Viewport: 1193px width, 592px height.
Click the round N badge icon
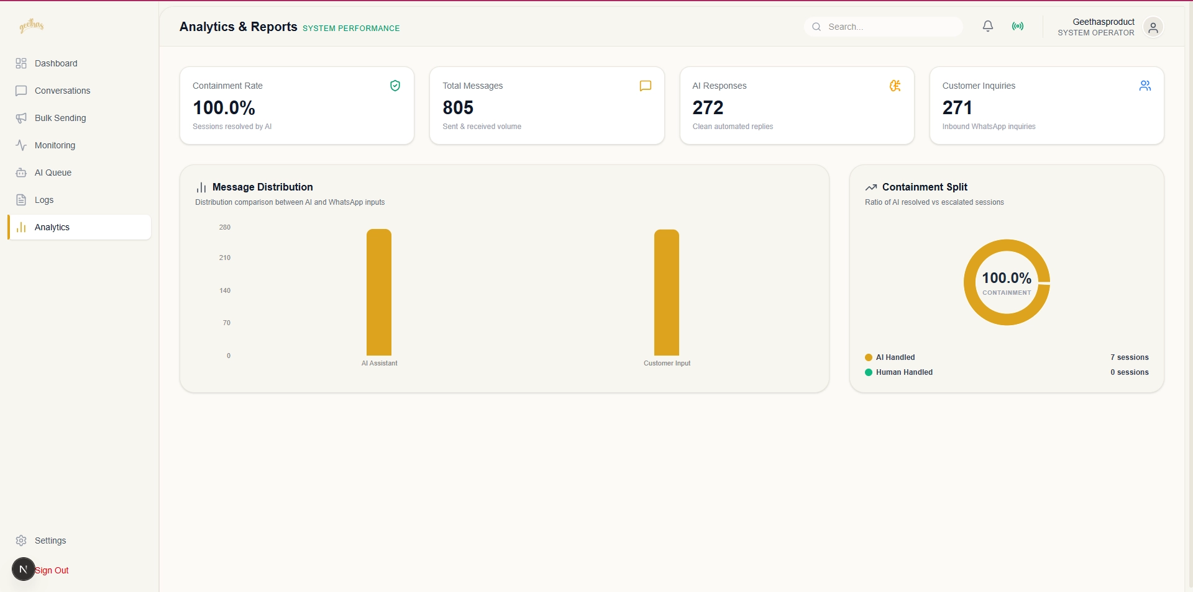point(24,569)
